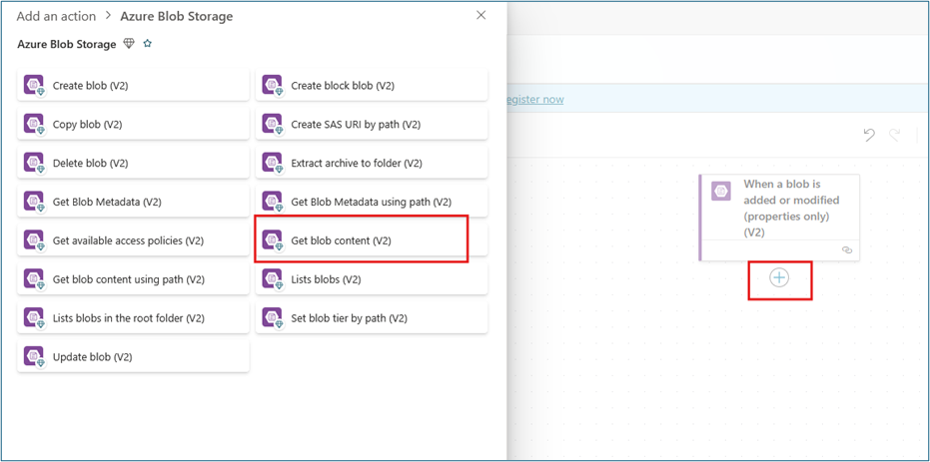Viewport: 930px width, 462px height.
Task: Click the Get blob content using path icon
Action: pyautogui.click(x=34, y=279)
